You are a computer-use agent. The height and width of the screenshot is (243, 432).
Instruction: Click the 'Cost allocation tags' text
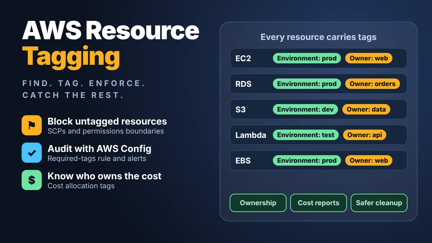[x=81, y=186]
